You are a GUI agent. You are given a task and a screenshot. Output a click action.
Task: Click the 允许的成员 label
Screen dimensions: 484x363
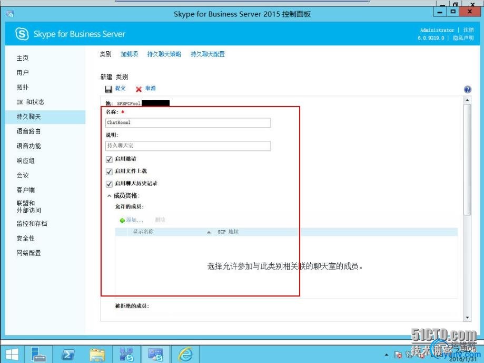tap(130, 207)
